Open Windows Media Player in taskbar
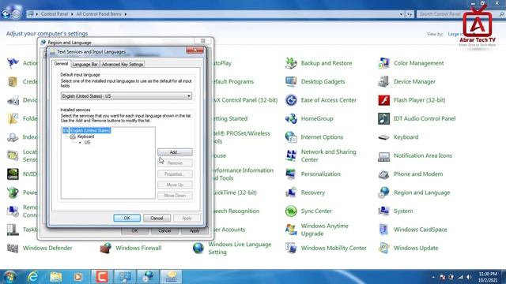This screenshot has width=506, height=284. coord(77,277)
